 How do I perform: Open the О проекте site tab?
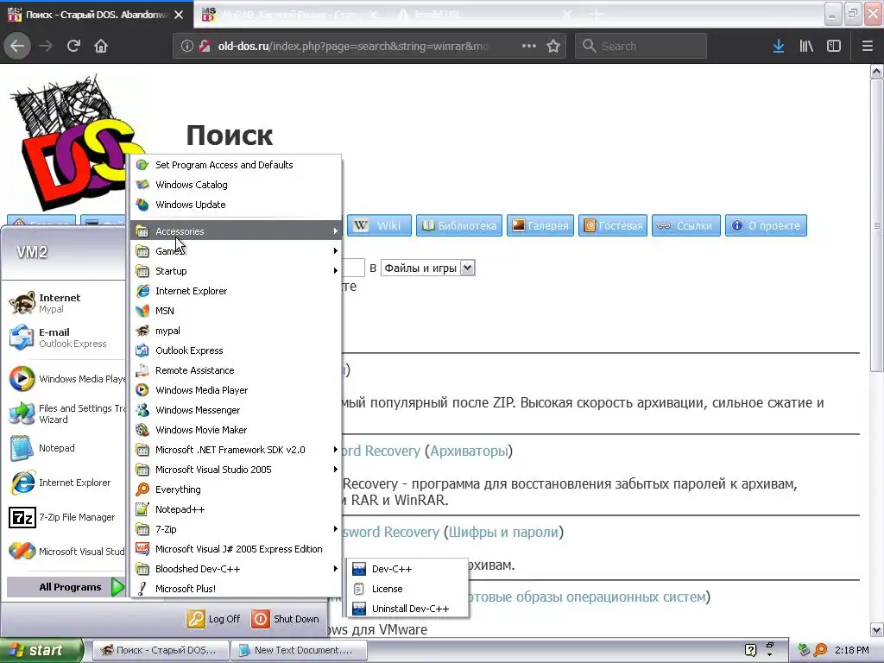tap(766, 225)
